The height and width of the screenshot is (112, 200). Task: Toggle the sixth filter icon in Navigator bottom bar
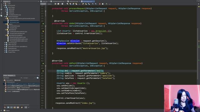point(22,107)
